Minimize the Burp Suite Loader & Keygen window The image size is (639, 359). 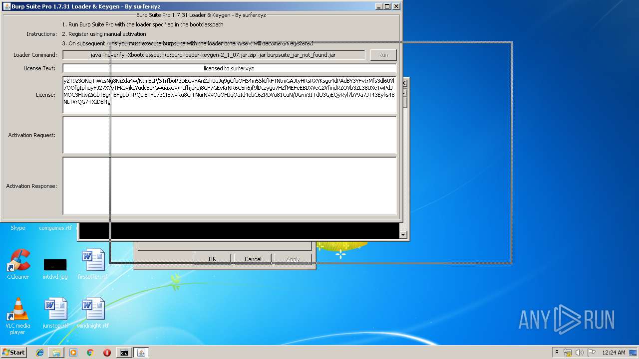pyautogui.click(x=378, y=6)
